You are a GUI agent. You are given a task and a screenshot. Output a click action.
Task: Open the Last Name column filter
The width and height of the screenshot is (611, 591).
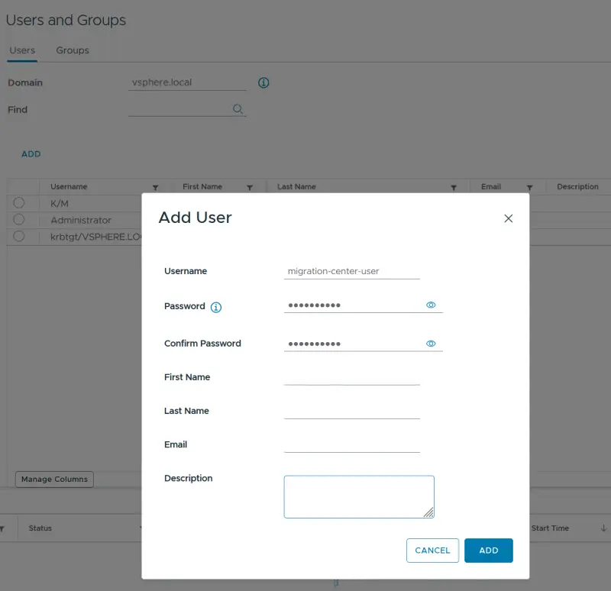[454, 186]
